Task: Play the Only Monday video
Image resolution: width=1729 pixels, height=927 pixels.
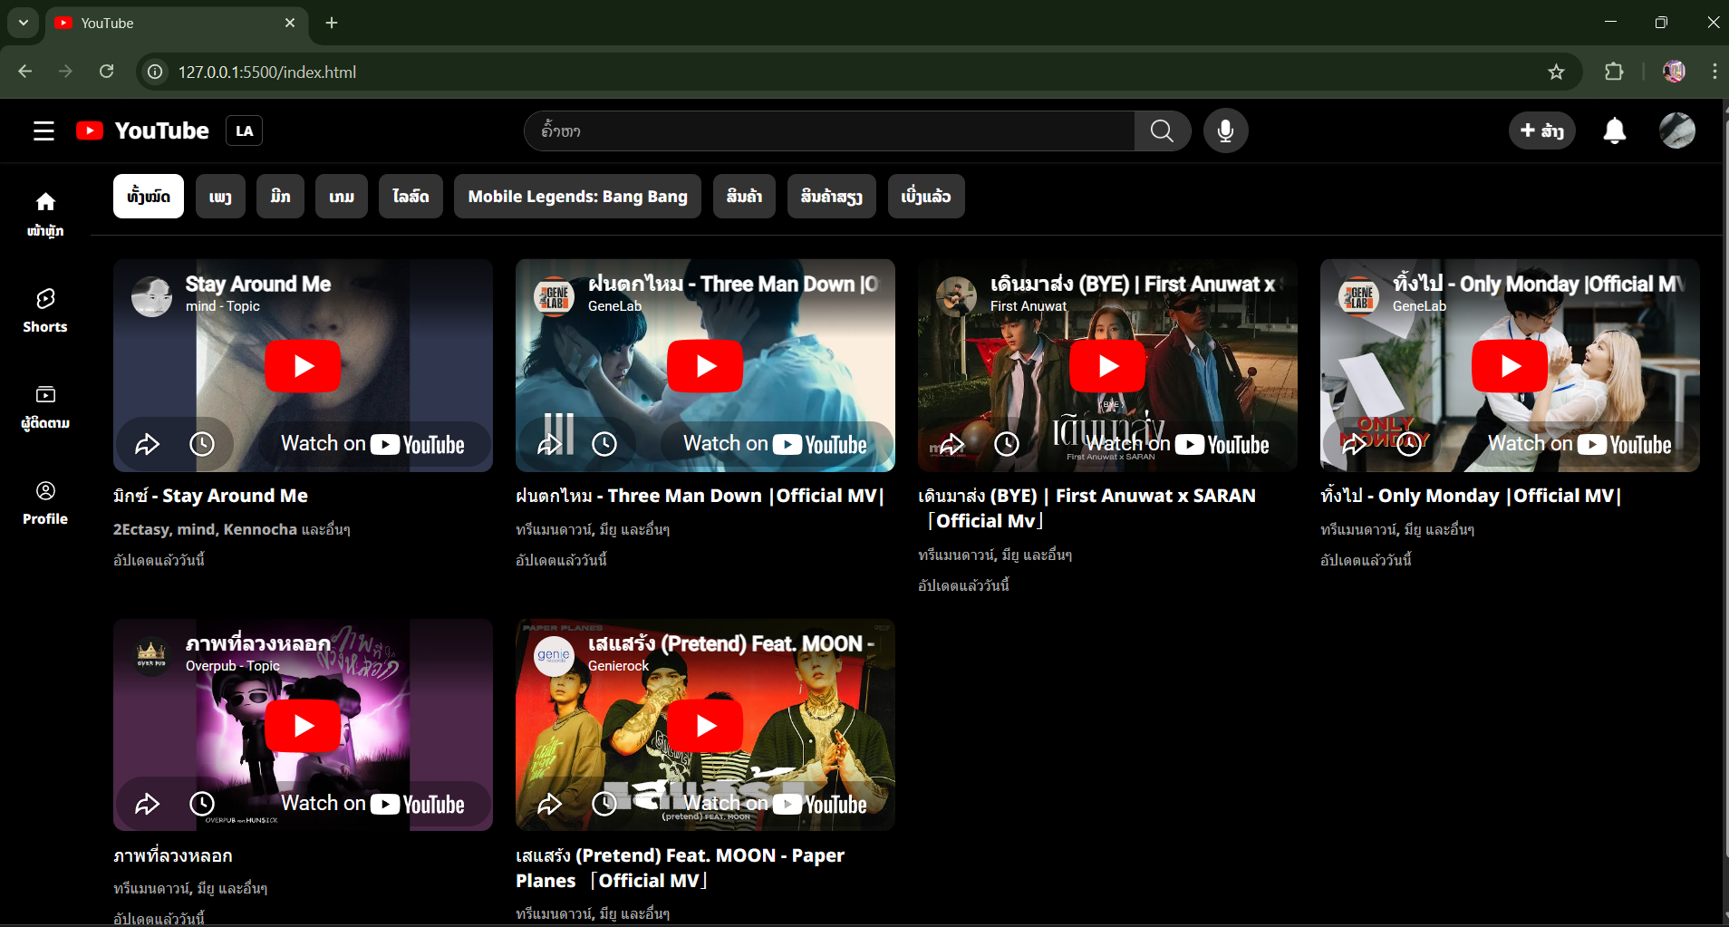Action: click(1510, 366)
